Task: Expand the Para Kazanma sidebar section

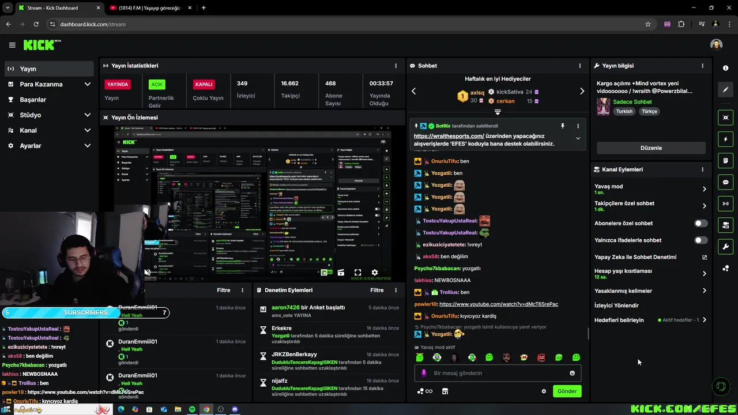Action: [87, 84]
